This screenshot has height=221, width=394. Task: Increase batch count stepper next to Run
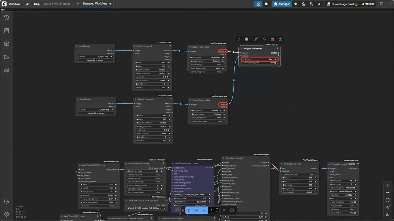[217, 208]
